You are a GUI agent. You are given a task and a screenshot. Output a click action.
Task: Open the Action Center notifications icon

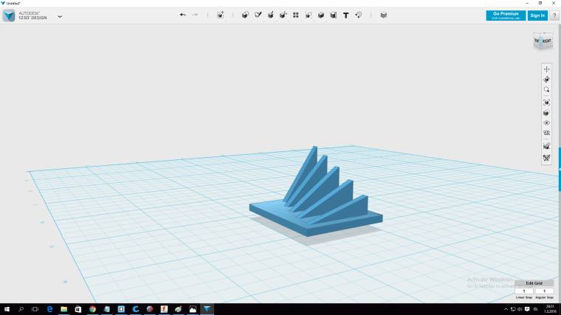(527, 309)
